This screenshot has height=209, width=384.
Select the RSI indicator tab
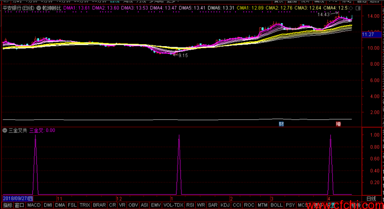pyautogui.click(x=190, y=205)
